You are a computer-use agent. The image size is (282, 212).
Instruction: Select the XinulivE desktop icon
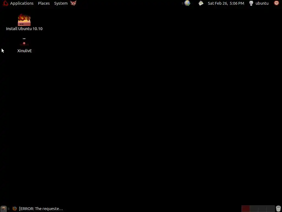(24, 42)
